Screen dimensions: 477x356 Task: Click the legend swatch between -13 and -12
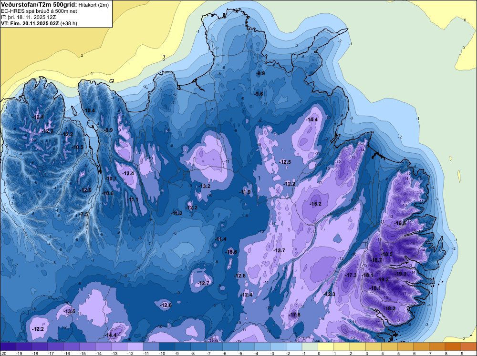click(x=119, y=346)
